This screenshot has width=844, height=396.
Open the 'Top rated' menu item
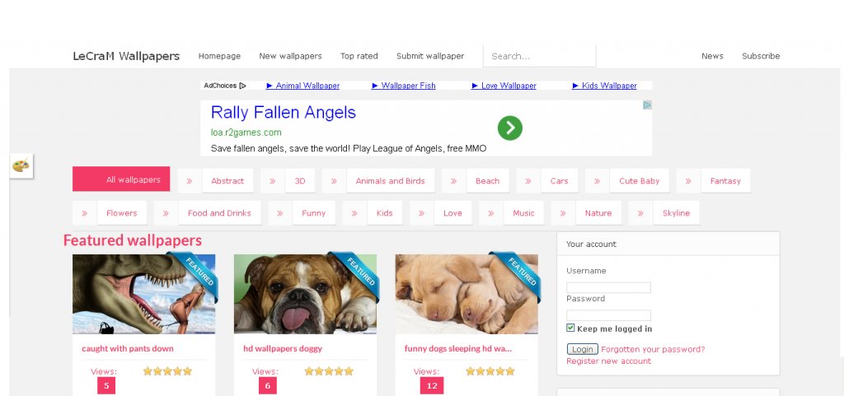coord(359,56)
